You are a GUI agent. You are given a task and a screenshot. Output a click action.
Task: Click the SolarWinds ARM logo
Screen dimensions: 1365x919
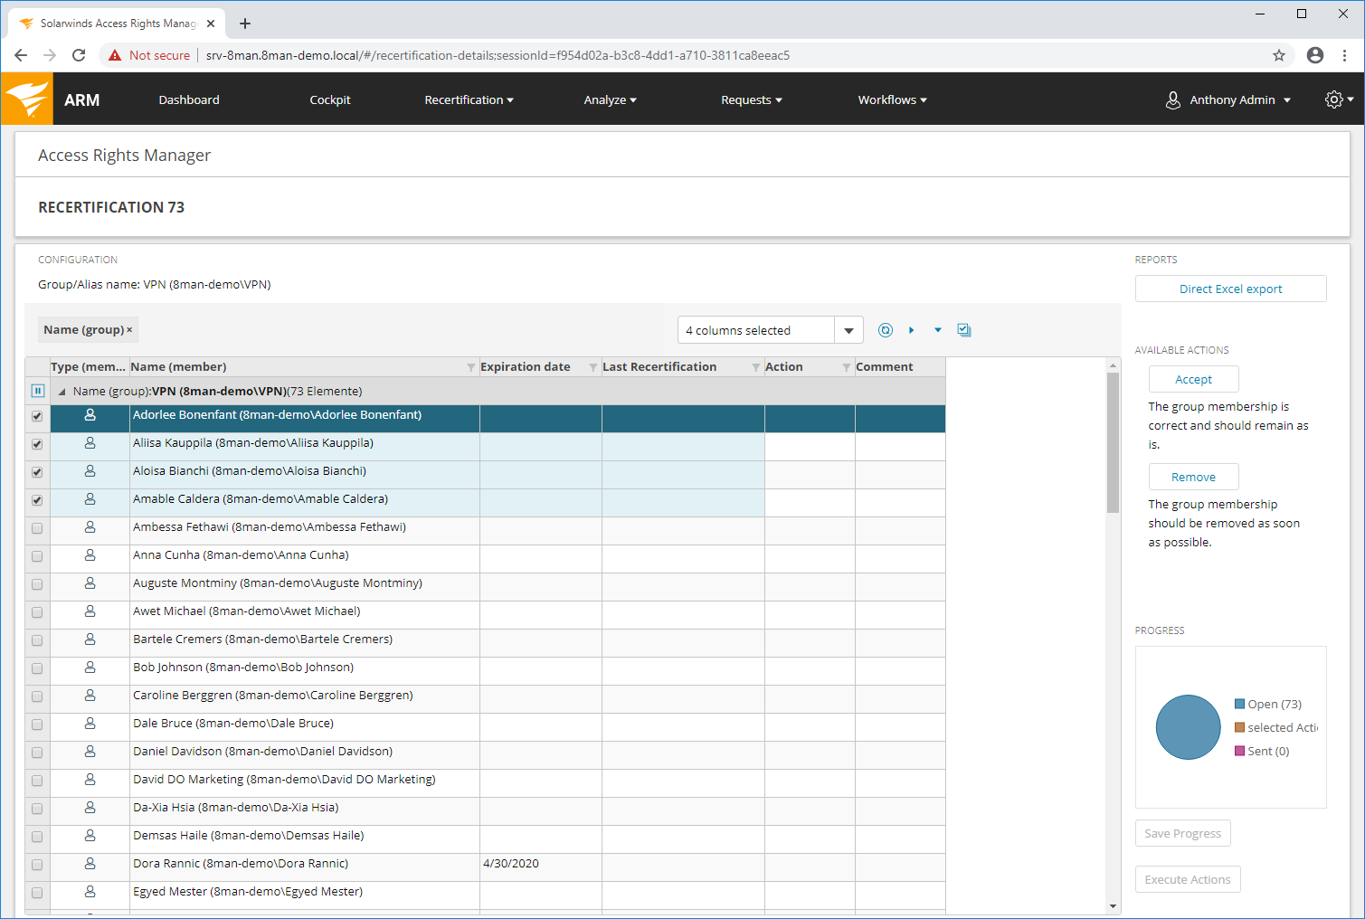[x=27, y=99]
